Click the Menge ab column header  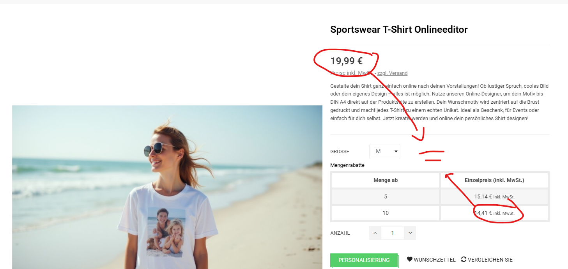(x=386, y=180)
